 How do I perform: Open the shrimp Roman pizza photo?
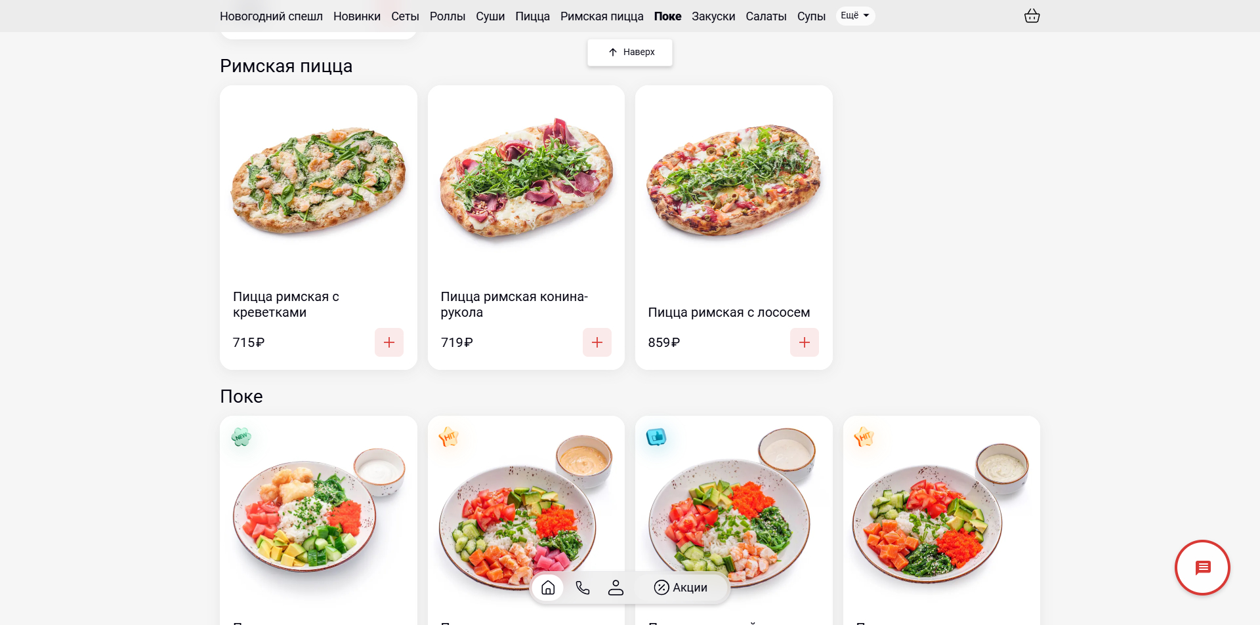(318, 180)
